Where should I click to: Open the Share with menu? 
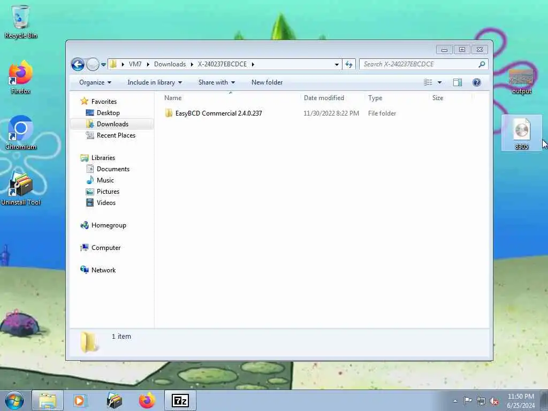click(x=216, y=82)
